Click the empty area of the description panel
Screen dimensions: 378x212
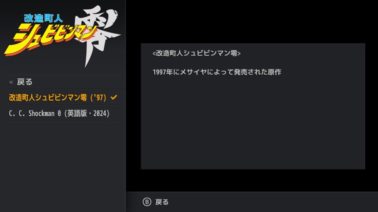253,123
